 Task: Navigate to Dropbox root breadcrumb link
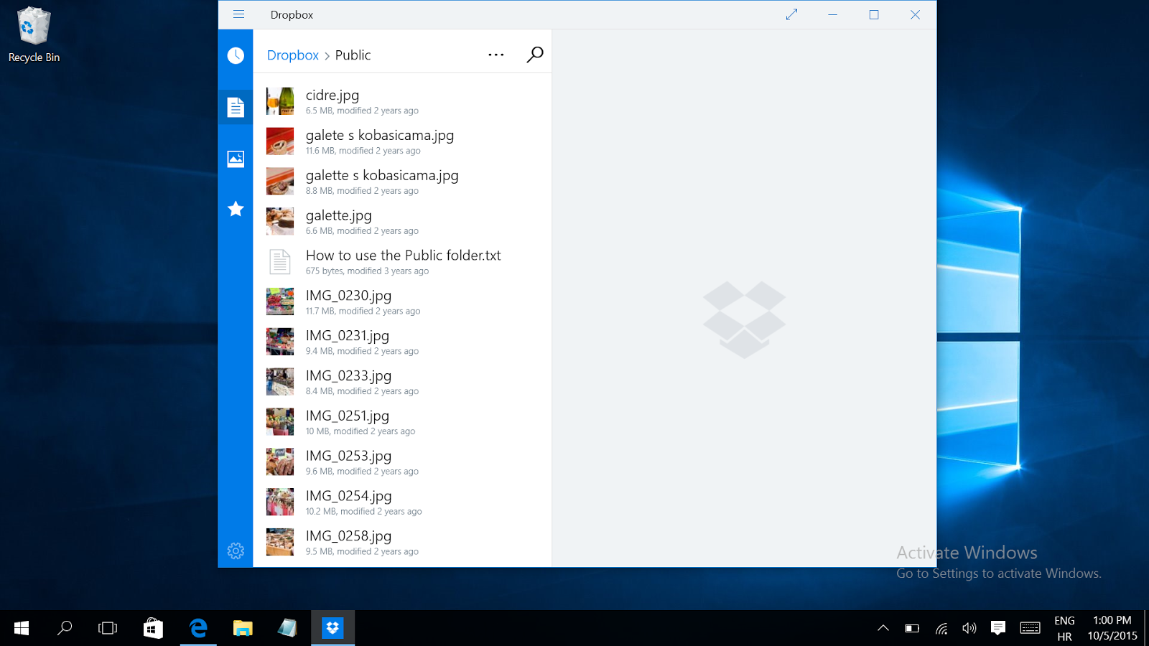point(292,55)
